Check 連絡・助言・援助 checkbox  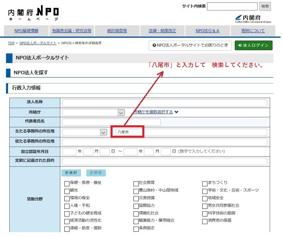[67, 229]
